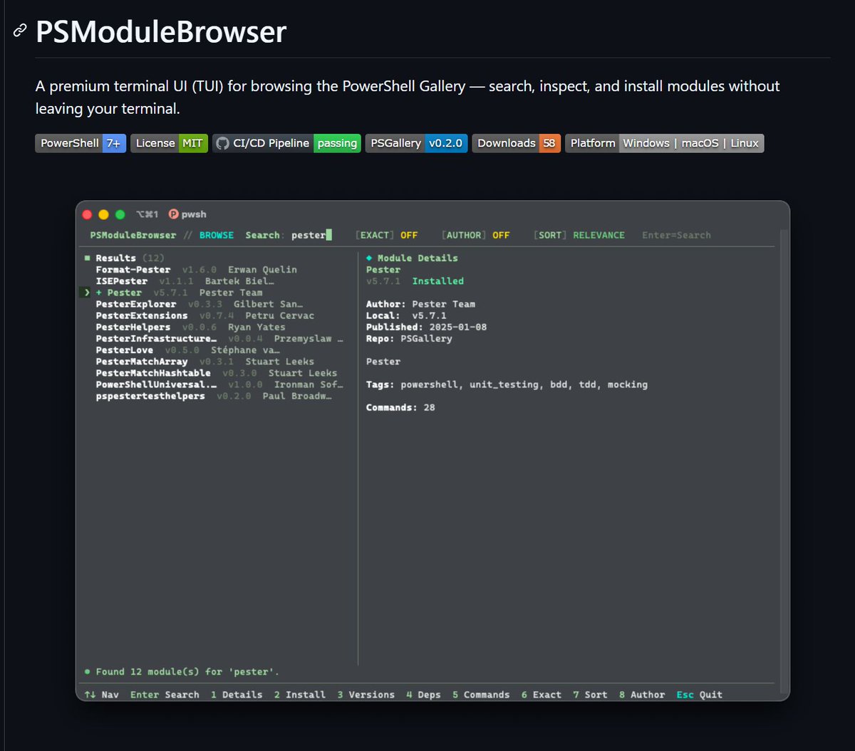The height and width of the screenshot is (751, 855).
Task: Click the Tags line with powershell, unit_testing
Action: coord(507,384)
